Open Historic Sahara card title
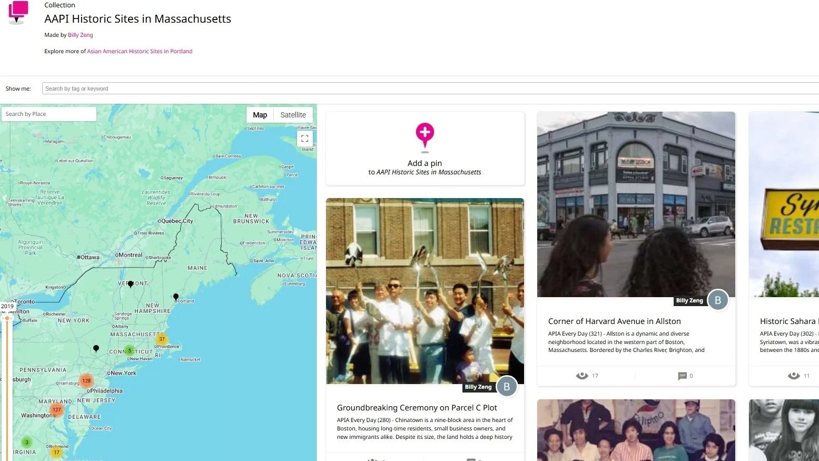This screenshot has height=461, width=819. pyautogui.click(x=789, y=321)
